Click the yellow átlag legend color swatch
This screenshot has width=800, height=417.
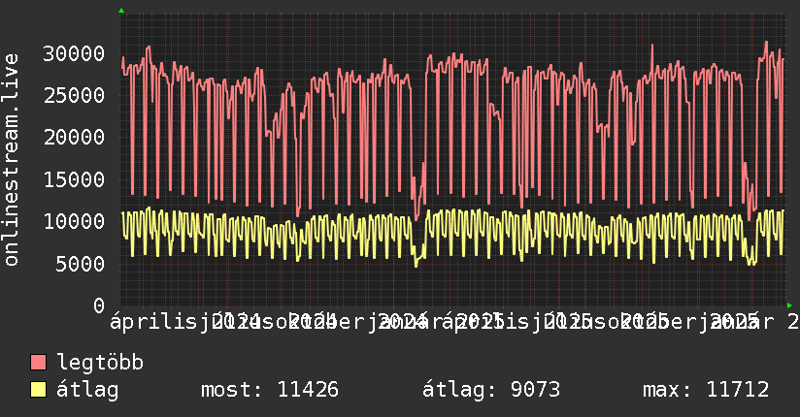click(x=38, y=390)
